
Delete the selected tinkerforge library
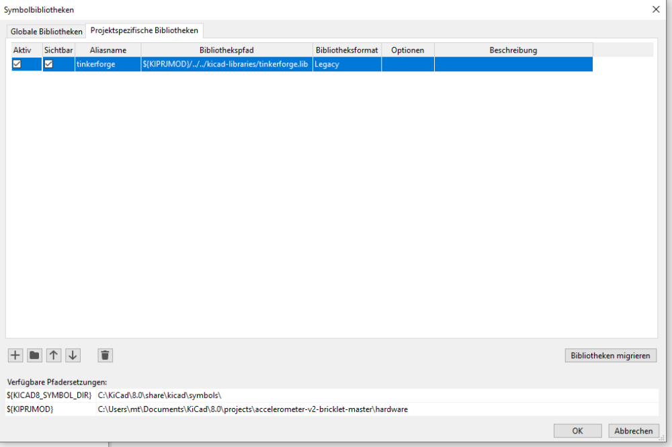[x=105, y=355]
